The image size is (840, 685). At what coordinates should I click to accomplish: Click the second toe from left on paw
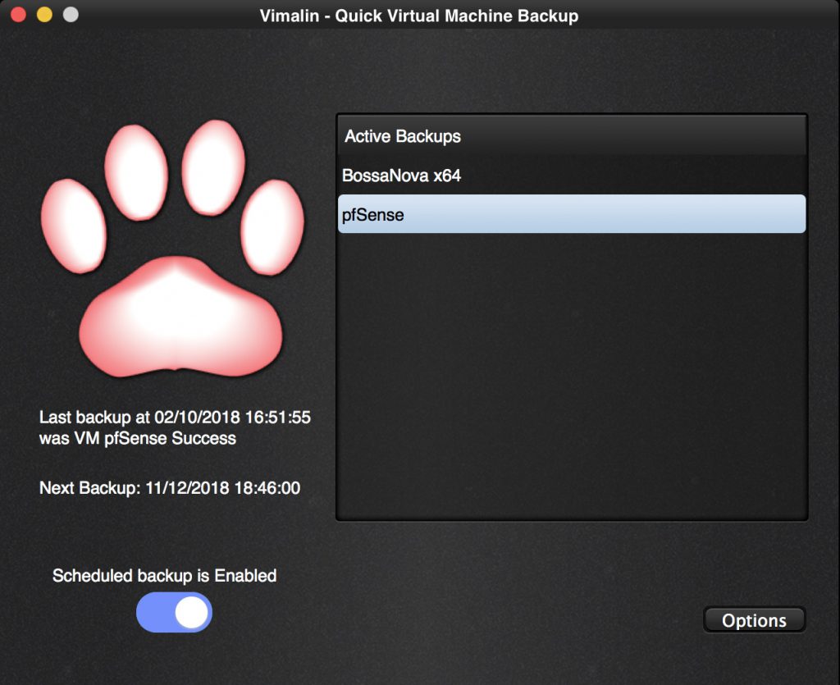(136, 172)
